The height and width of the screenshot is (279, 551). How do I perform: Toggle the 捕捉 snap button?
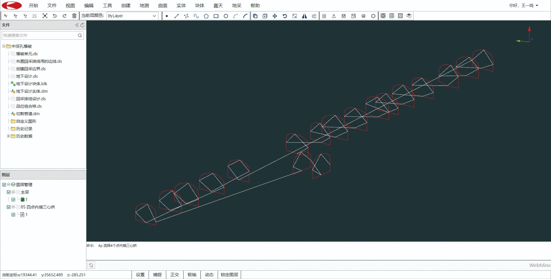(x=157, y=275)
